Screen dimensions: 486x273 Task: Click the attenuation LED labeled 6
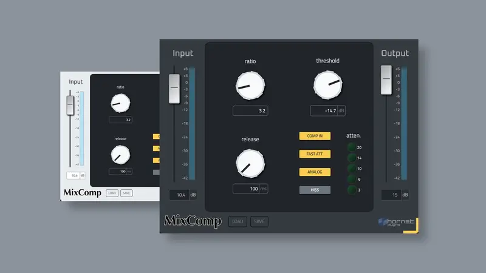point(352,179)
